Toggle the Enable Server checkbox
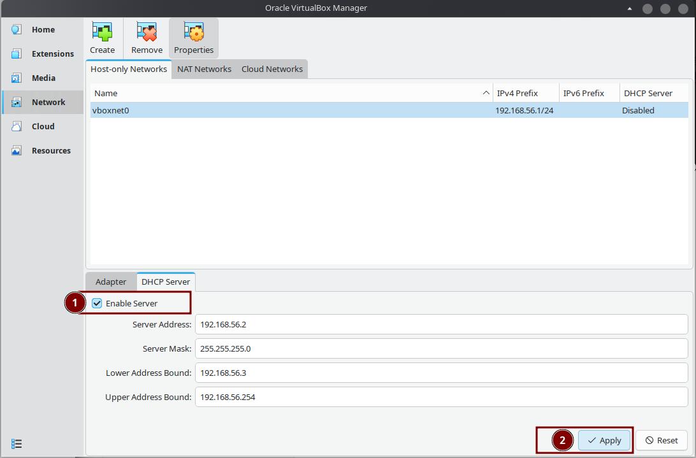 pos(97,303)
